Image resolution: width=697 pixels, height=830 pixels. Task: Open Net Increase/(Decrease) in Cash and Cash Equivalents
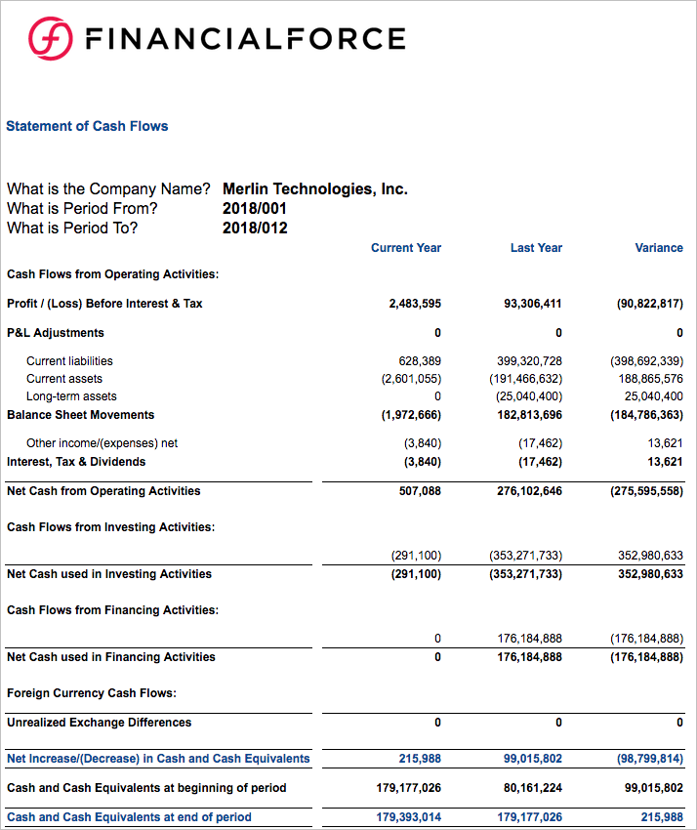(158, 759)
